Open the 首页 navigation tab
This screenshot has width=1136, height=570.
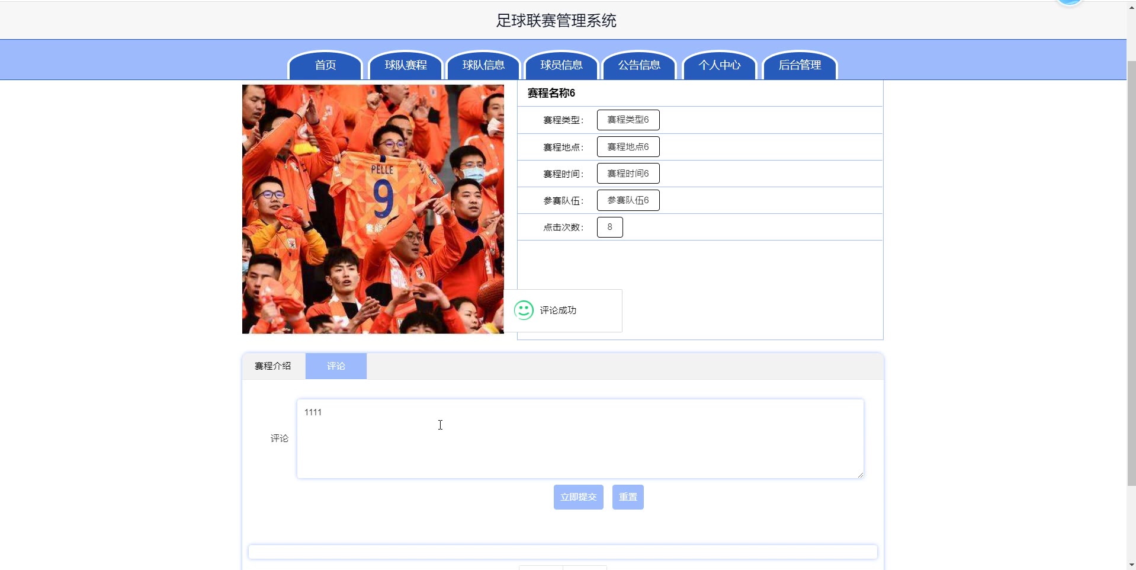(x=325, y=65)
